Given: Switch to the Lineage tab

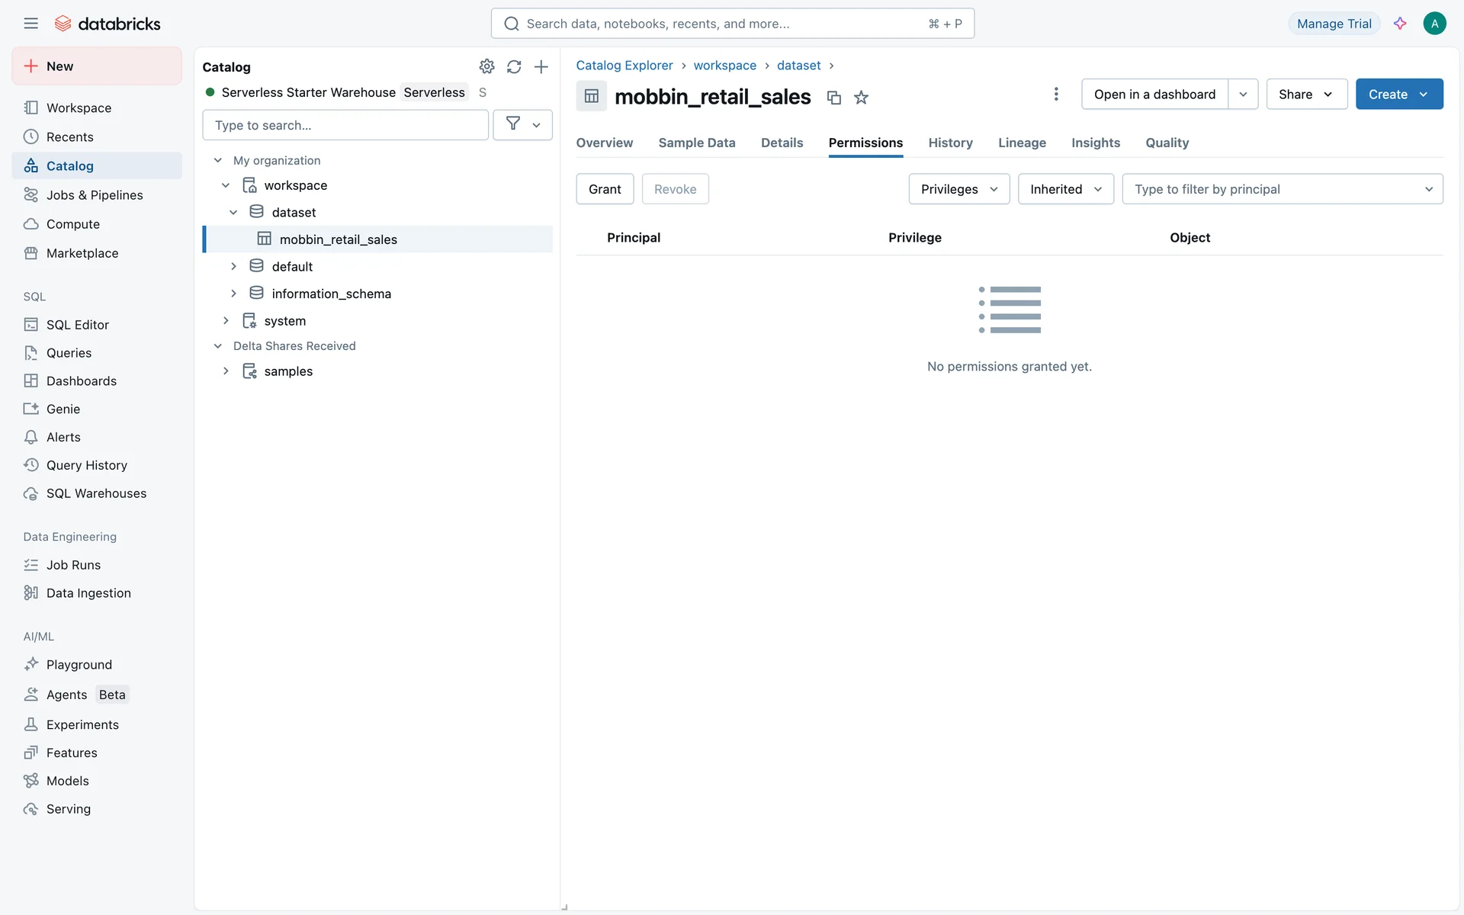Looking at the screenshot, I should [x=1022, y=143].
